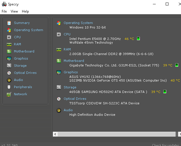Viewport: 181px width, 146px height.
Task: Click the Optical Drives disc icon in summary panel
Action: [59, 99]
